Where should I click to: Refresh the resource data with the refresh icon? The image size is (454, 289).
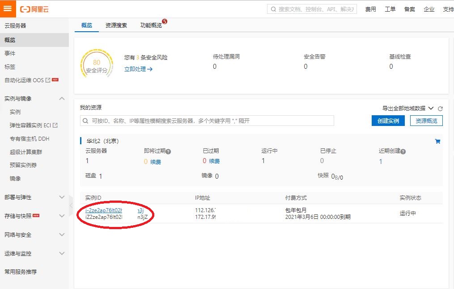pyautogui.click(x=441, y=109)
